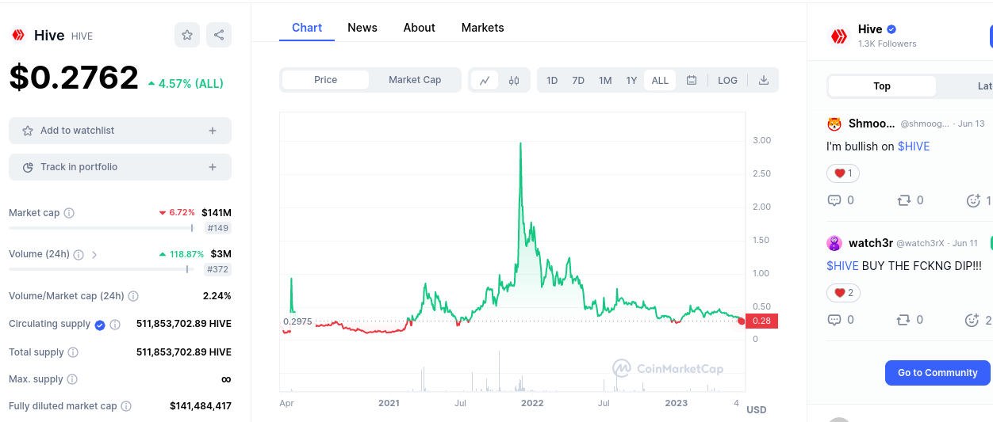
Task: Open the $HIVE link in watch3r's post
Action: click(x=842, y=266)
